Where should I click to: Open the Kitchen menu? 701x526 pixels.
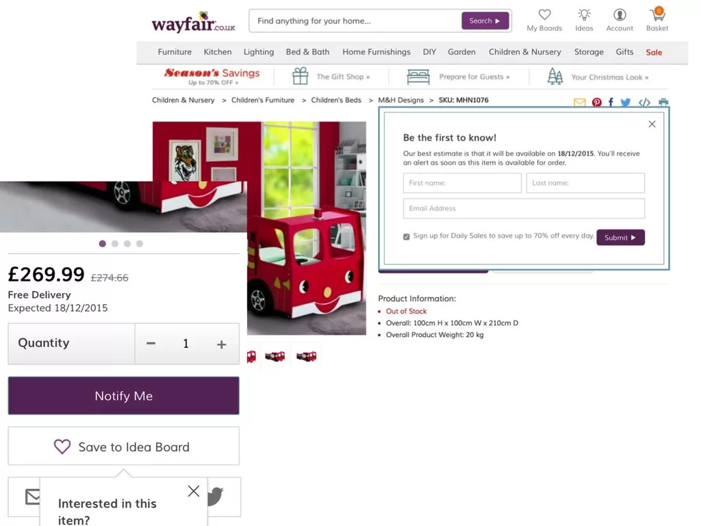click(x=218, y=52)
